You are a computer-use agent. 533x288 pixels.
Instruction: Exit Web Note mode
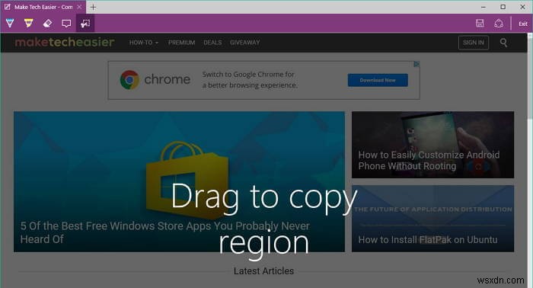[523, 24]
